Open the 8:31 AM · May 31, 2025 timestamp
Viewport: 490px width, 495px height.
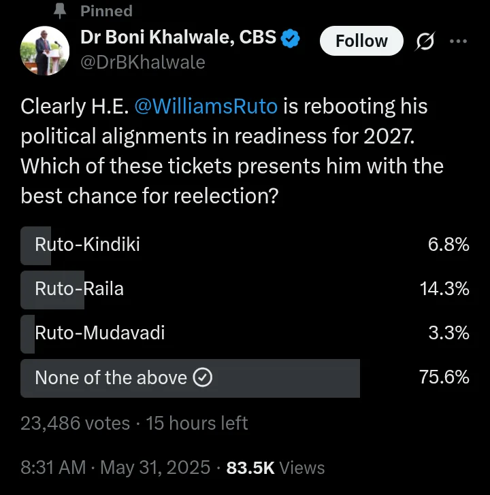click(x=115, y=467)
